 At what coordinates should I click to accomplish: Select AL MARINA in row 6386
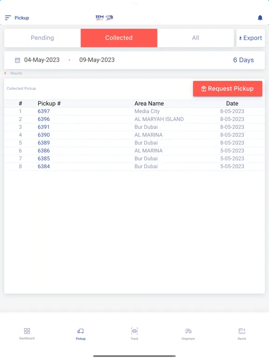(x=149, y=151)
